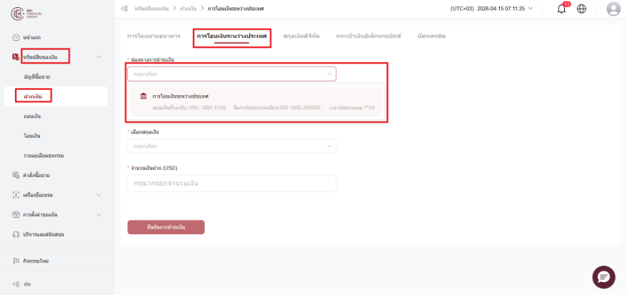
Task: Click the confirm payment (ยืนยันการชำระเงิน) button
Action: (x=166, y=227)
